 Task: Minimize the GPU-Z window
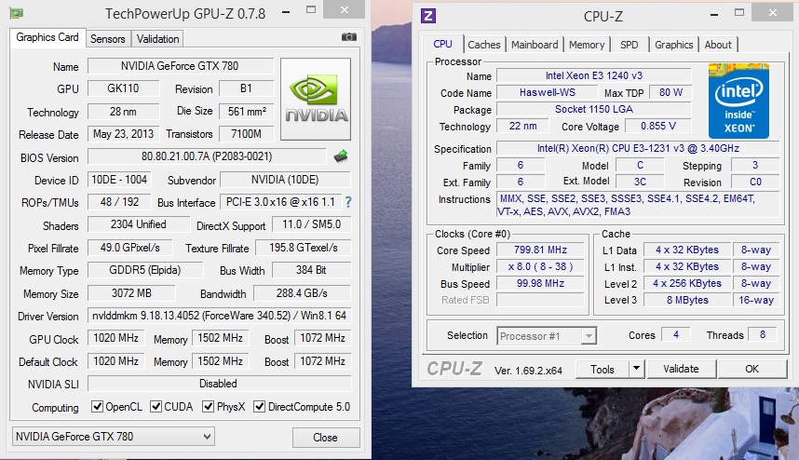[x=286, y=11]
